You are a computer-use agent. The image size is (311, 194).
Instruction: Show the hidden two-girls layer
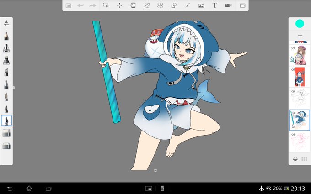click(293, 48)
